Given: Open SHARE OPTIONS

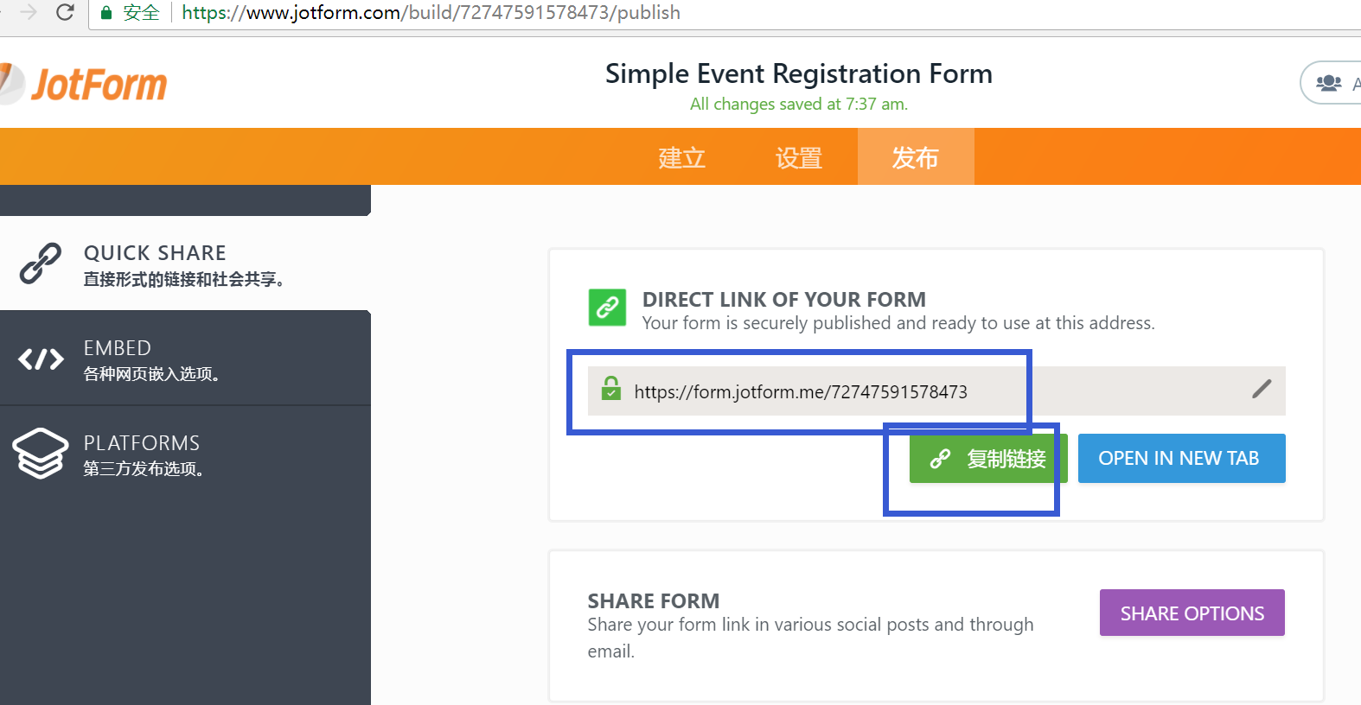Looking at the screenshot, I should tap(1192, 613).
